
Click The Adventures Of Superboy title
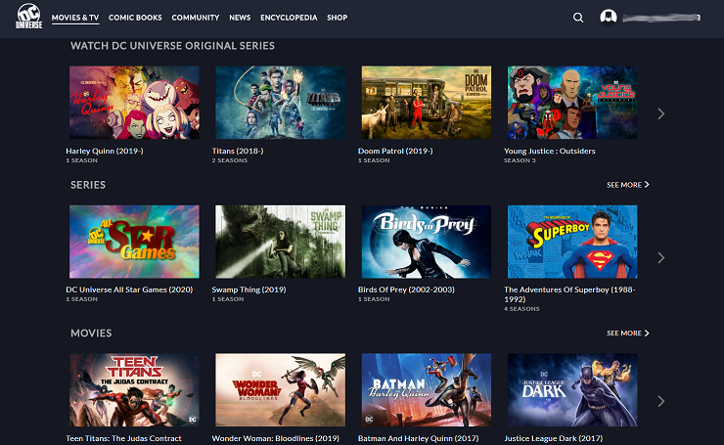(569, 294)
